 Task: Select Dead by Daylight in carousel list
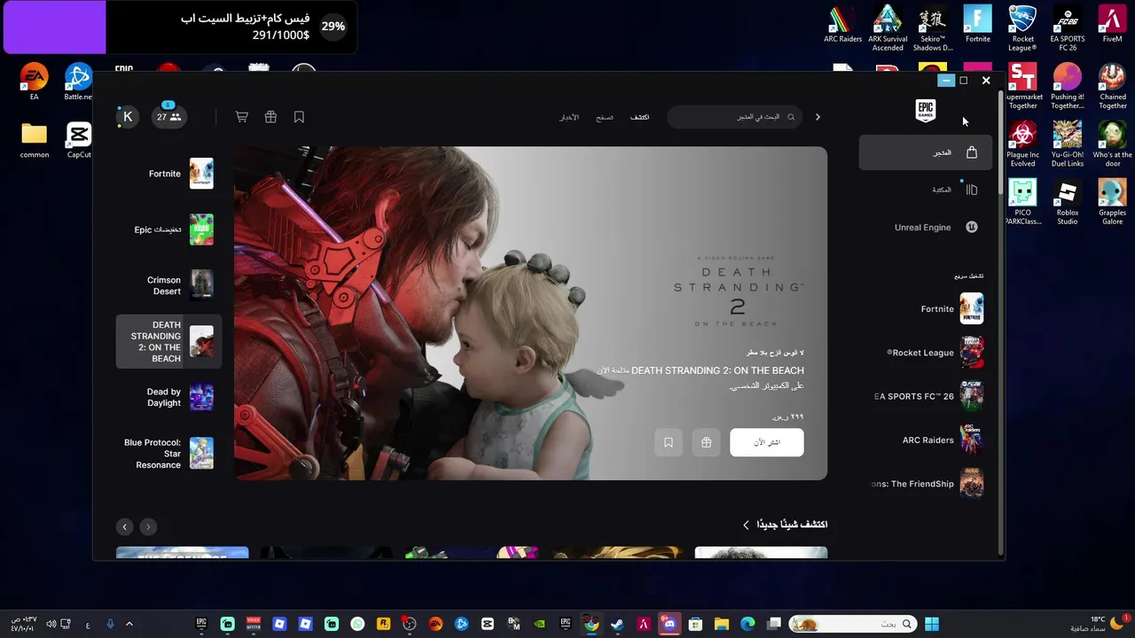pos(169,397)
